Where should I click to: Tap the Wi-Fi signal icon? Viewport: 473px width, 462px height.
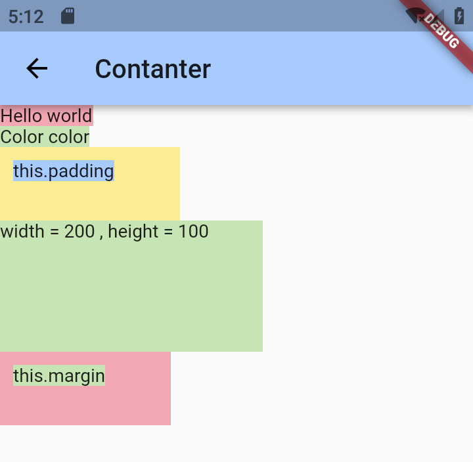tap(415, 16)
